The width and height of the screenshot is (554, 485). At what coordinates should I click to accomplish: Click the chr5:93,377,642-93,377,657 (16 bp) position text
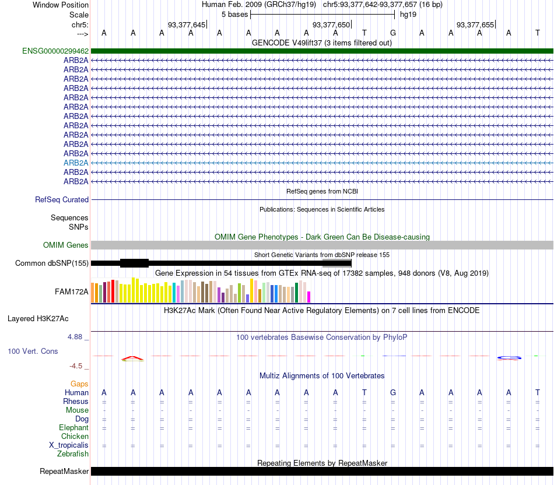click(383, 5)
